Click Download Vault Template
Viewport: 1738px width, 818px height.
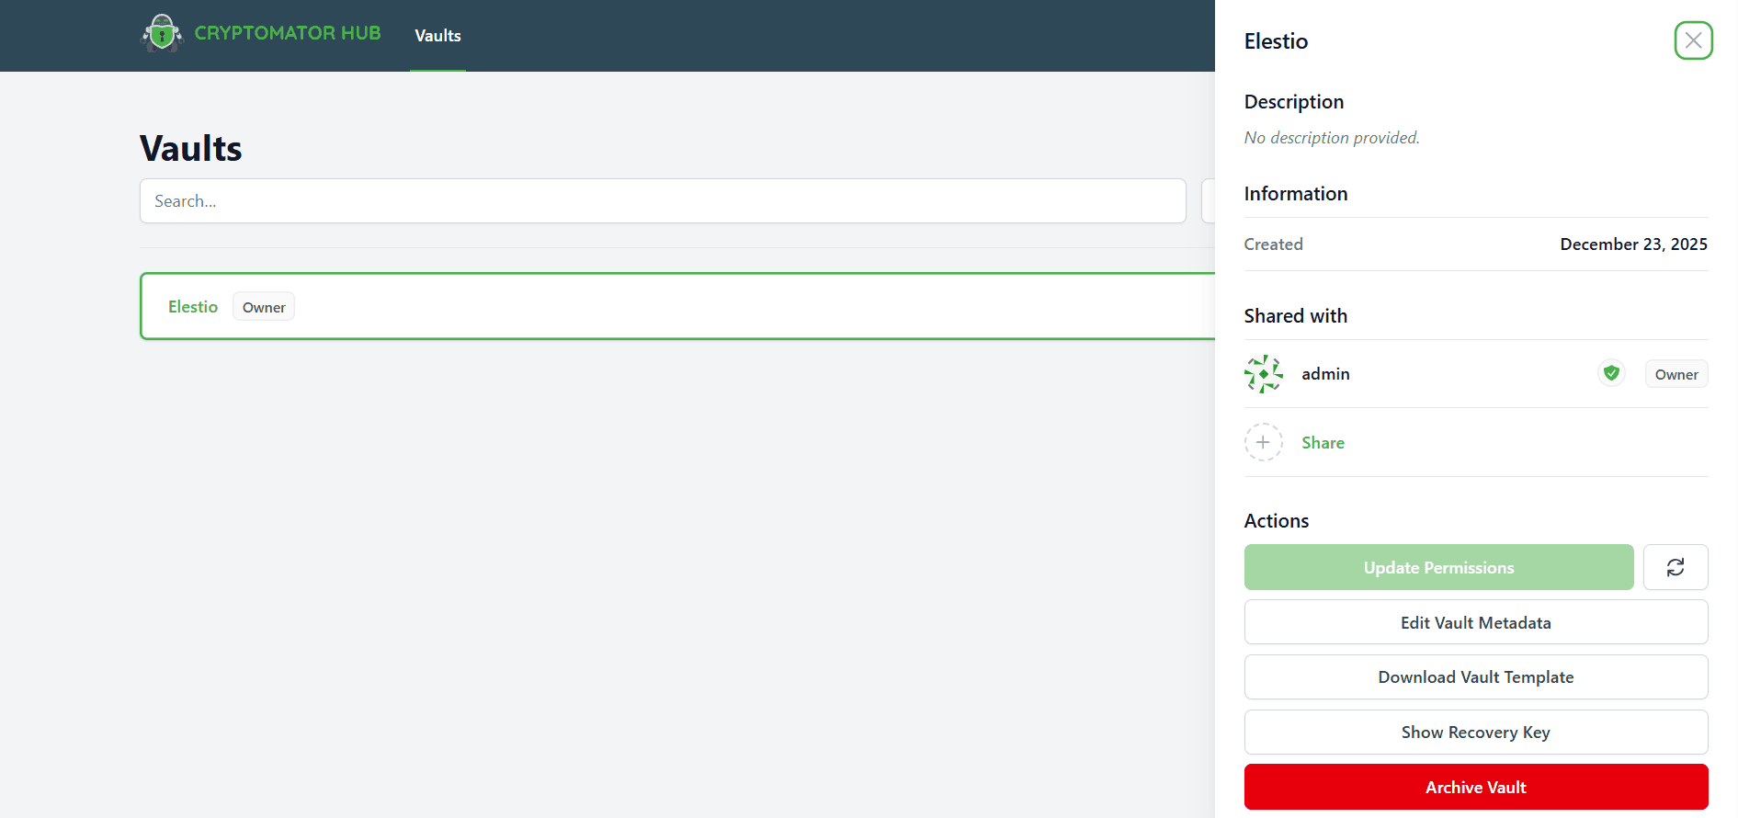click(1476, 677)
